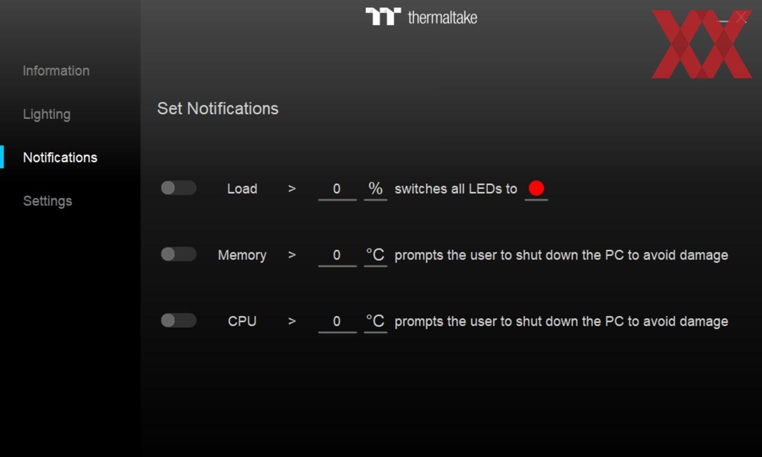Select the CPU temperature value field

coord(337,321)
